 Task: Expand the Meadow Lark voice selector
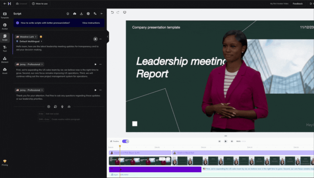click(26, 37)
